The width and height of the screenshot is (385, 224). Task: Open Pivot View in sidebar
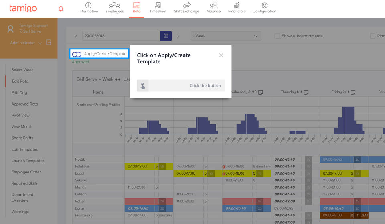20,115
